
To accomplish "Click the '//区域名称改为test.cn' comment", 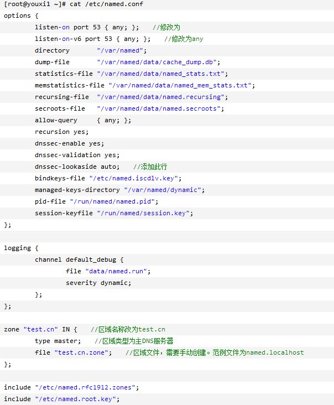I will (128, 330).
